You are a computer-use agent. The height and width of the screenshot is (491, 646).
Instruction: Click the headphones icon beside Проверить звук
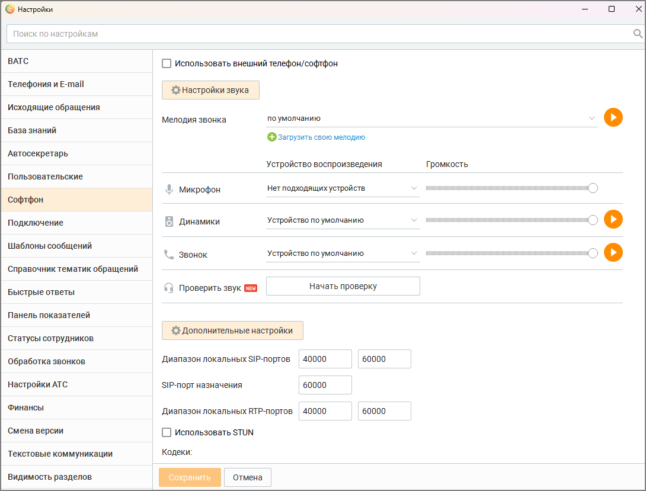[169, 288]
